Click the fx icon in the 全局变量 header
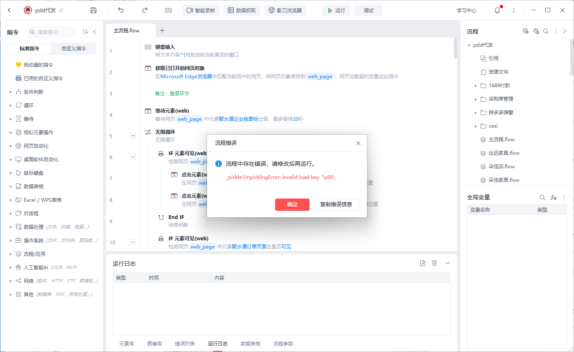Image resolution: width=574 pixels, height=352 pixels. point(553,197)
